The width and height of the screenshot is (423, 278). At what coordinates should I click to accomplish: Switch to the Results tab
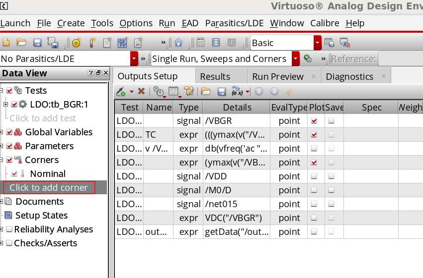click(x=215, y=77)
